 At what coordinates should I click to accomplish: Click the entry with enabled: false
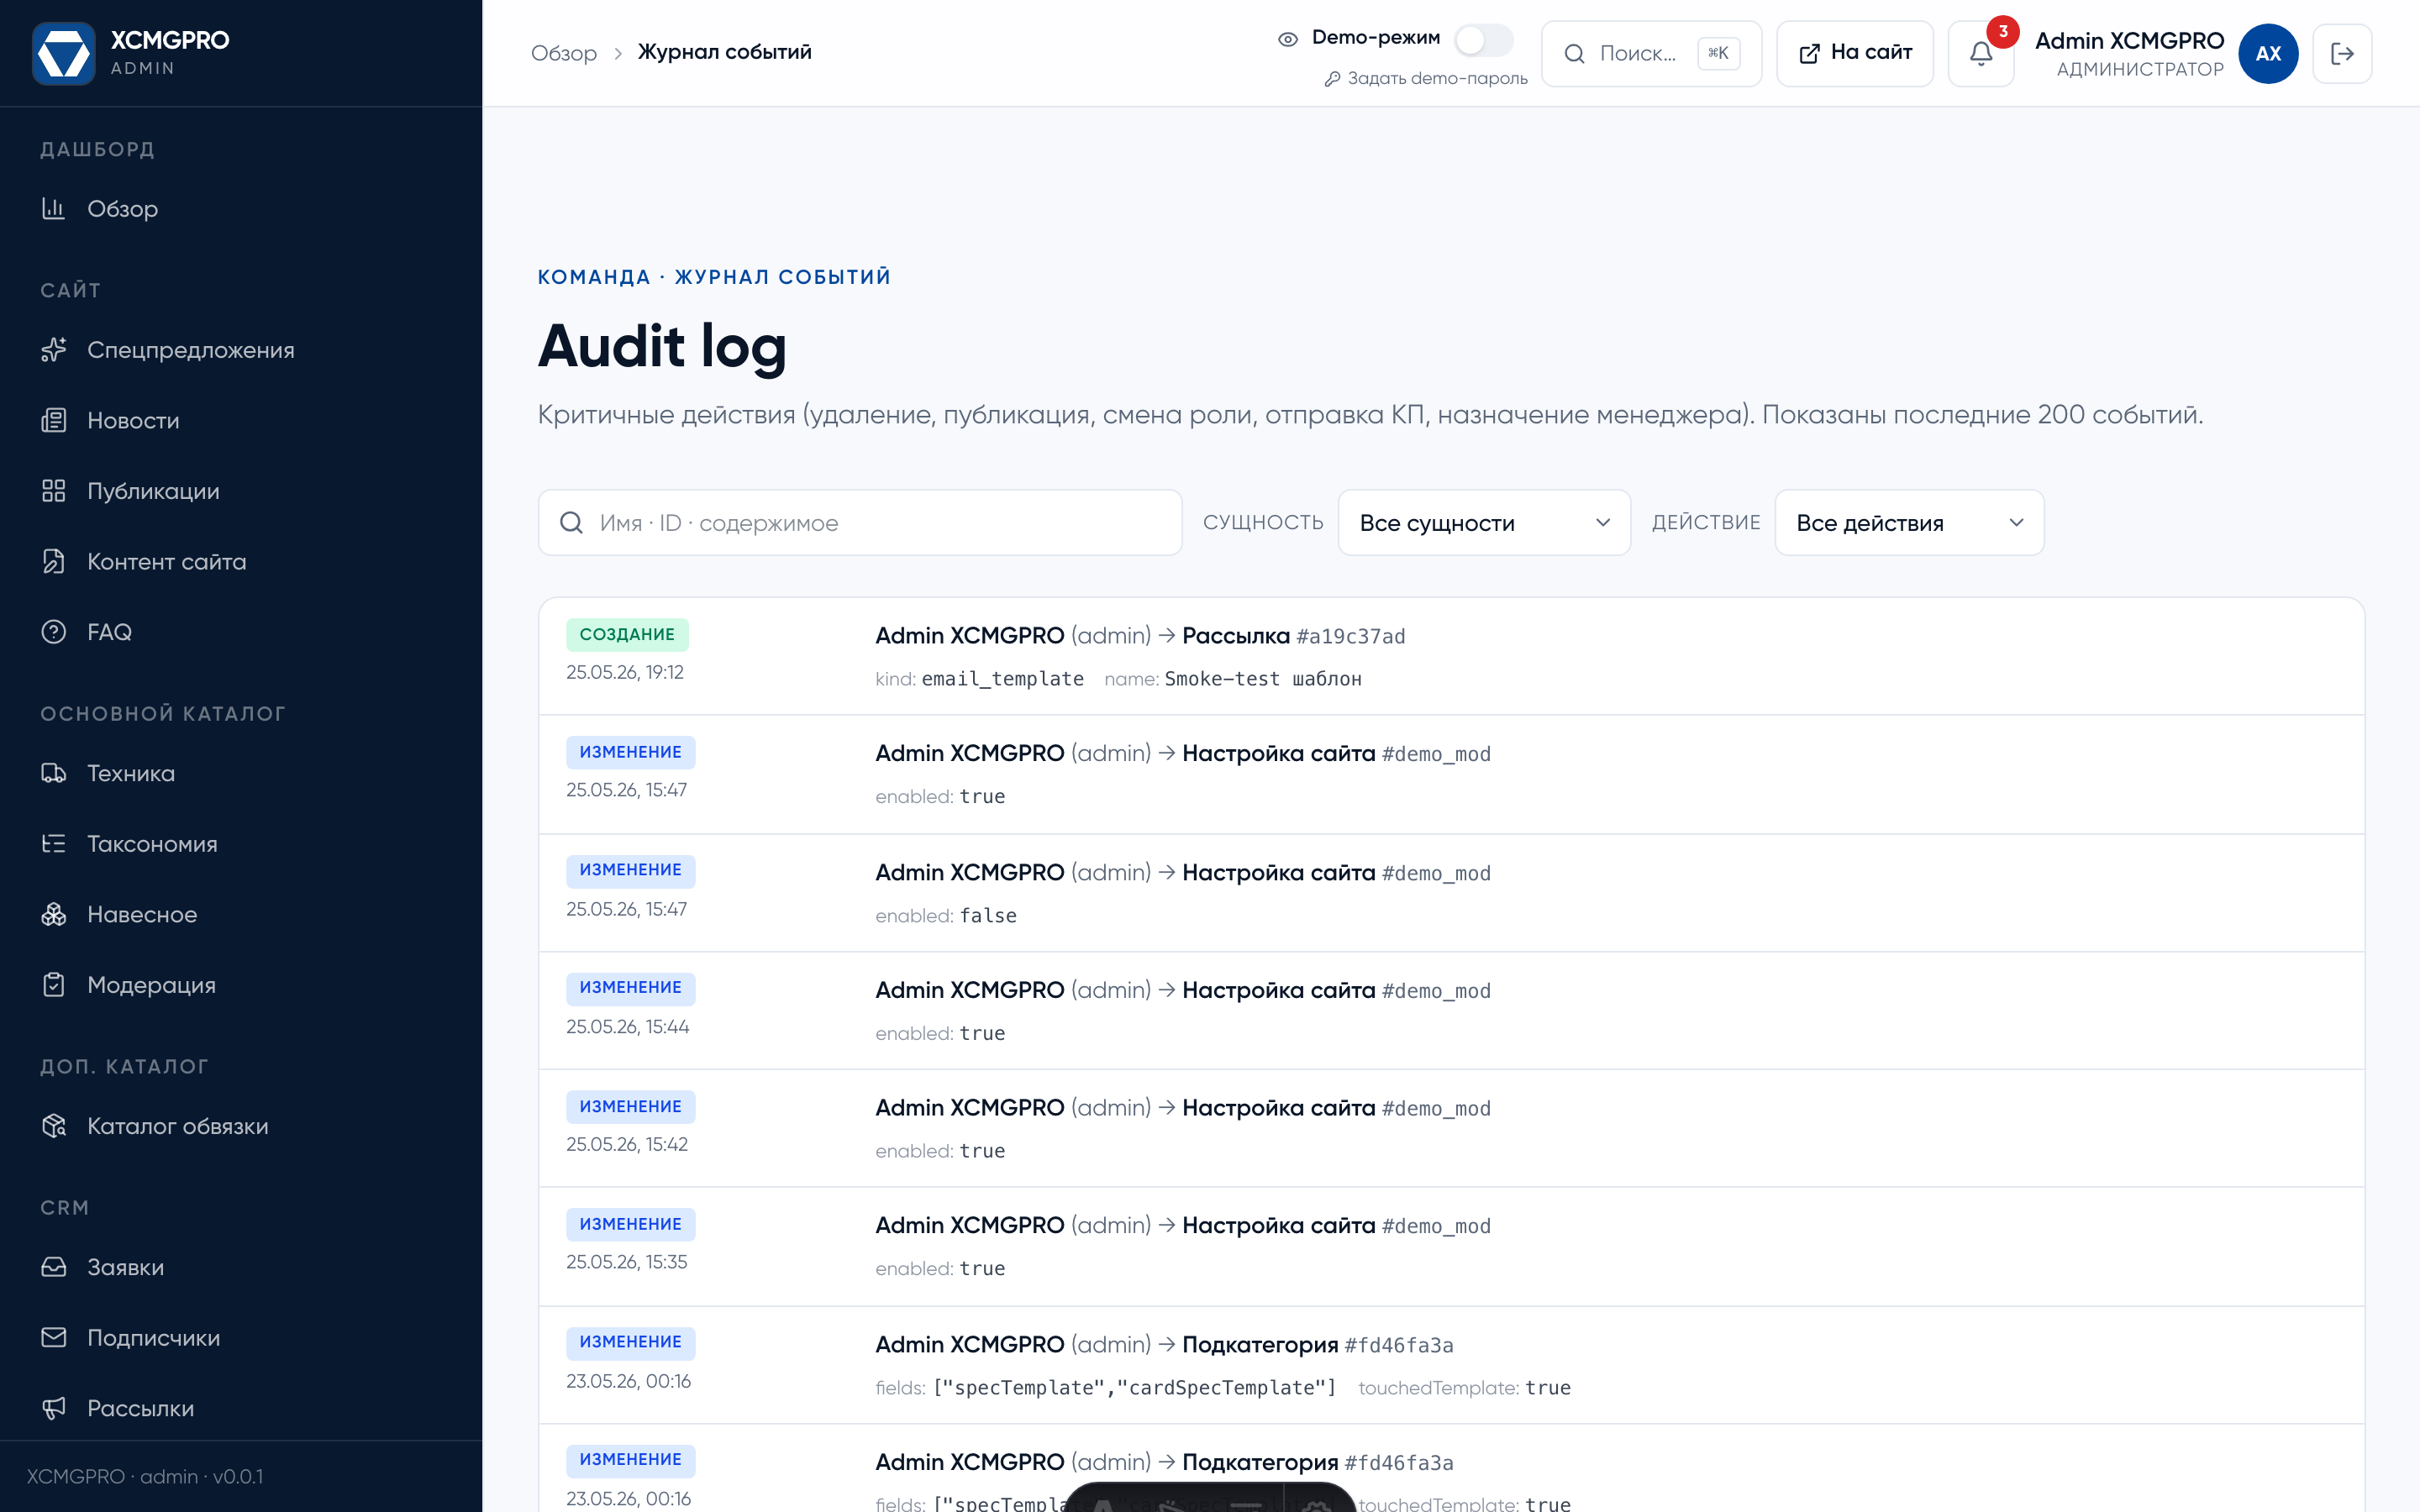pos(1451,892)
